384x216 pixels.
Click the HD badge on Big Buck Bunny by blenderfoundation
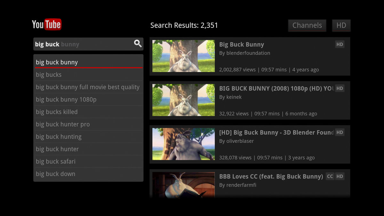point(340,44)
